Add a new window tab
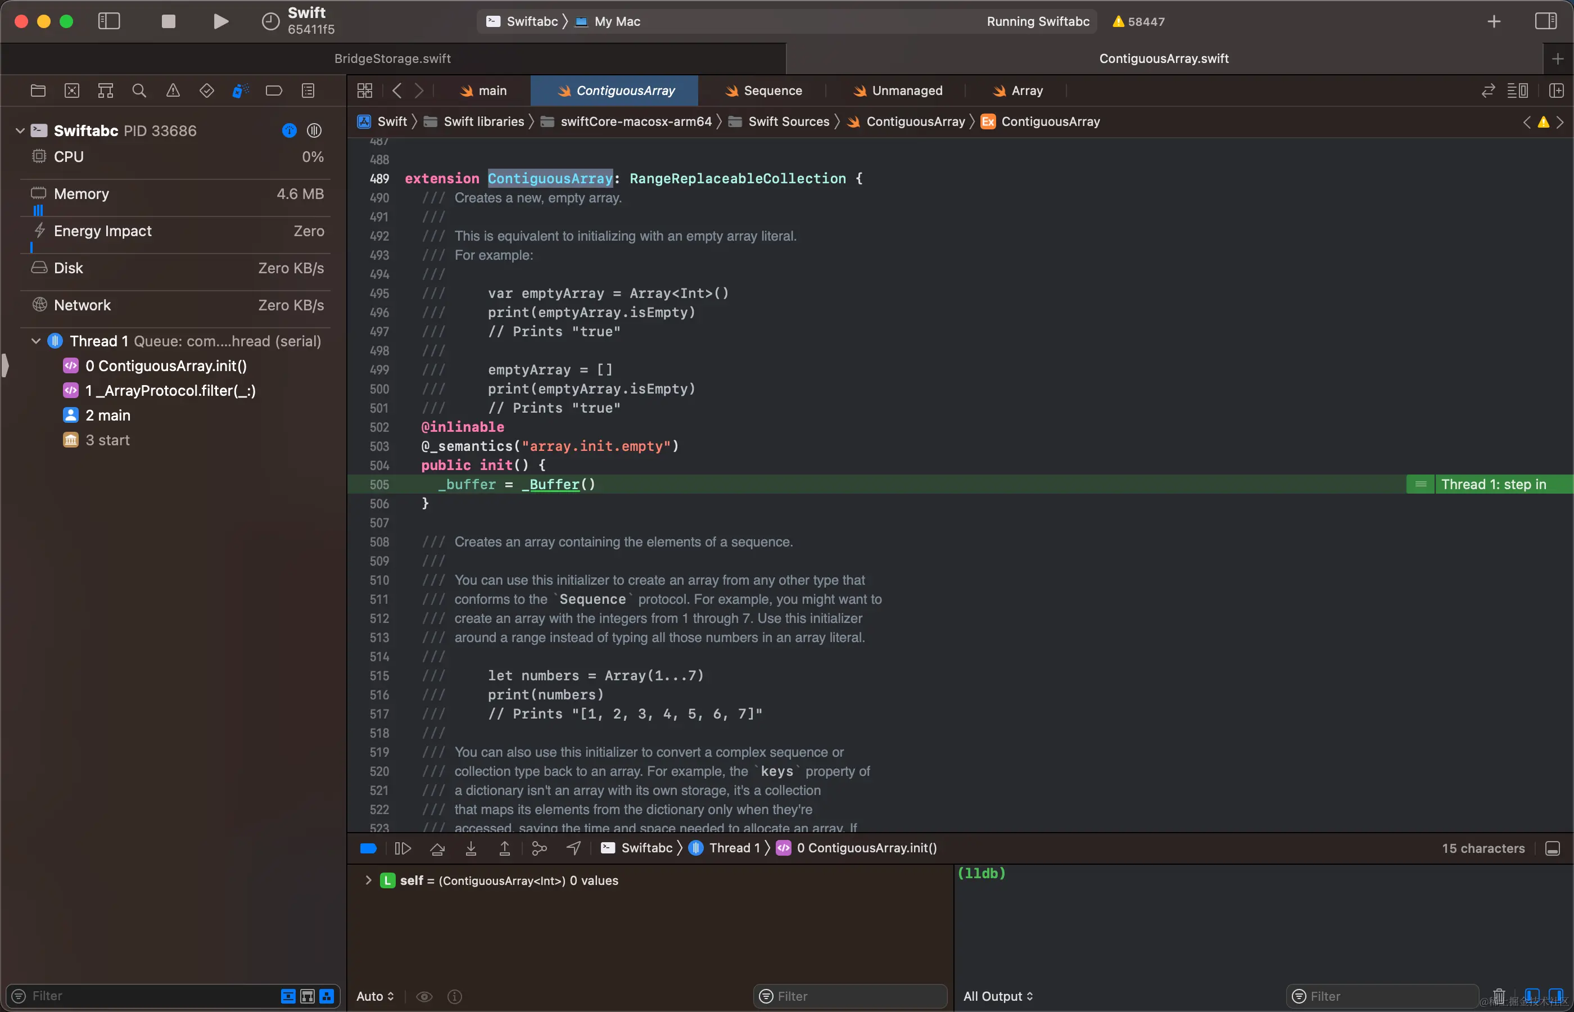Image resolution: width=1574 pixels, height=1012 pixels. coord(1558,59)
